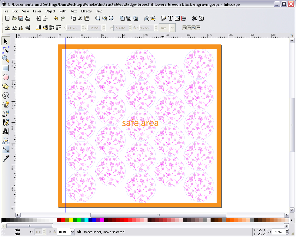Select the Spiral tool
The image size is (296, 237).
[x=6, y=95]
